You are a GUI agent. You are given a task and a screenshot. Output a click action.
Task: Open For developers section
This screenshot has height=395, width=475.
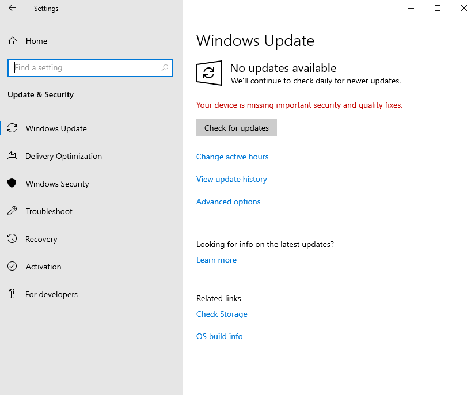point(51,294)
